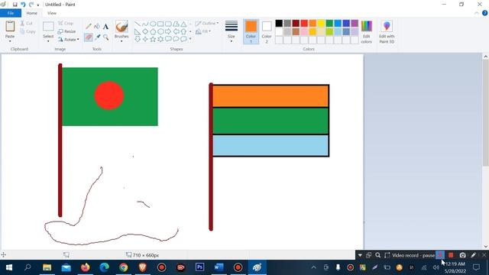Pick the yellow color swatch
The image size is (489, 275).
coord(321,23)
